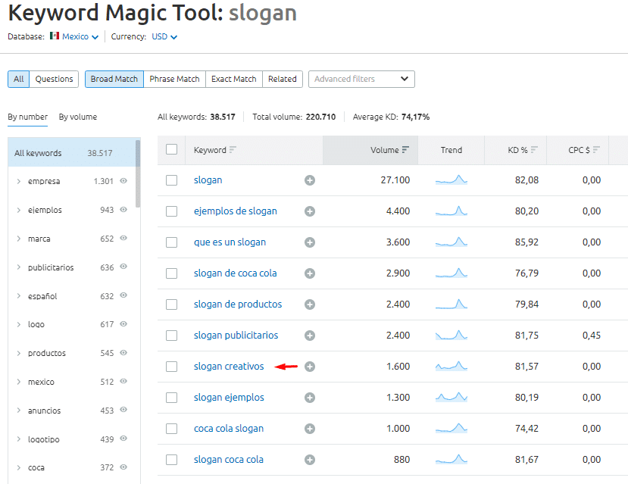Open the USD currency dropdown
The image size is (628, 484).
click(164, 36)
